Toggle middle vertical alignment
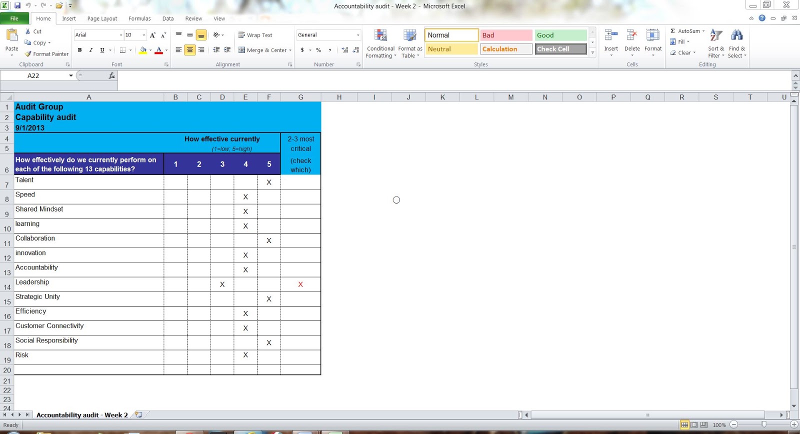Image resolution: width=800 pixels, height=434 pixels. click(x=190, y=35)
